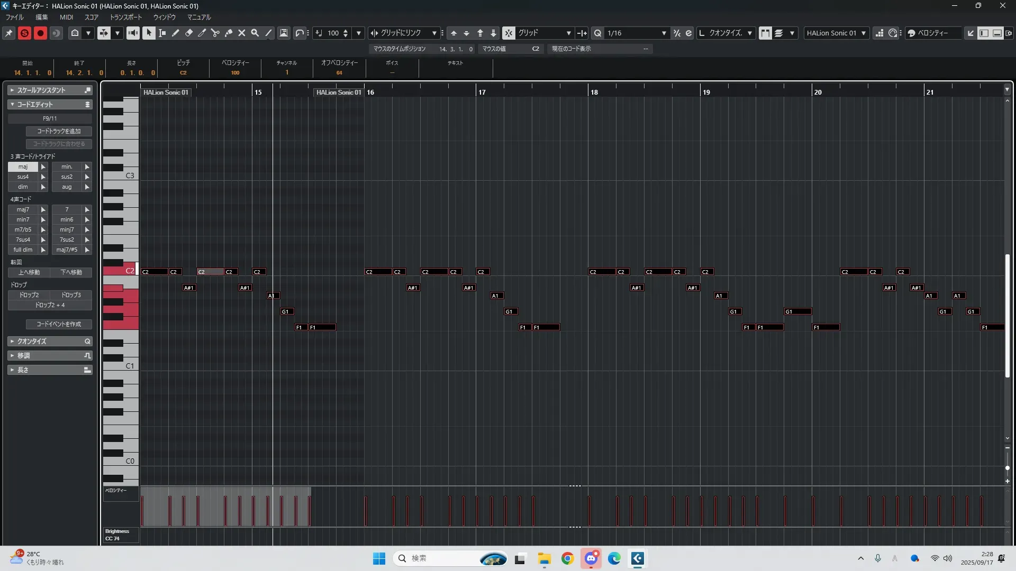Toggle acoustic feedback speaker button
This screenshot has width=1016, height=571.
click(133, 33)
